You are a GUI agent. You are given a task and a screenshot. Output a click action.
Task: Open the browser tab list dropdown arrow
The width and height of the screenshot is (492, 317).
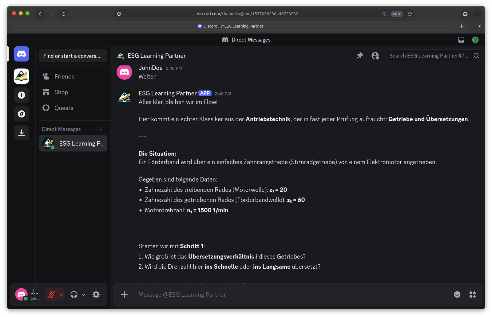(x=479, y=26)
